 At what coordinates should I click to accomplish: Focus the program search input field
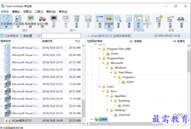pos(61,36)
